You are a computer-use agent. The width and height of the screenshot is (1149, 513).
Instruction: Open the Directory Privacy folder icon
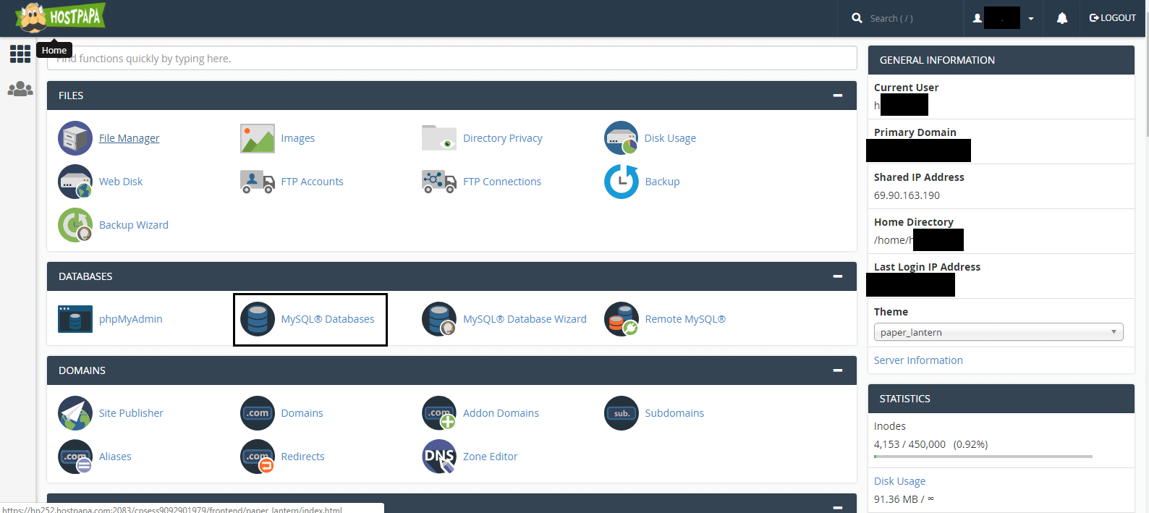point(439,138)
